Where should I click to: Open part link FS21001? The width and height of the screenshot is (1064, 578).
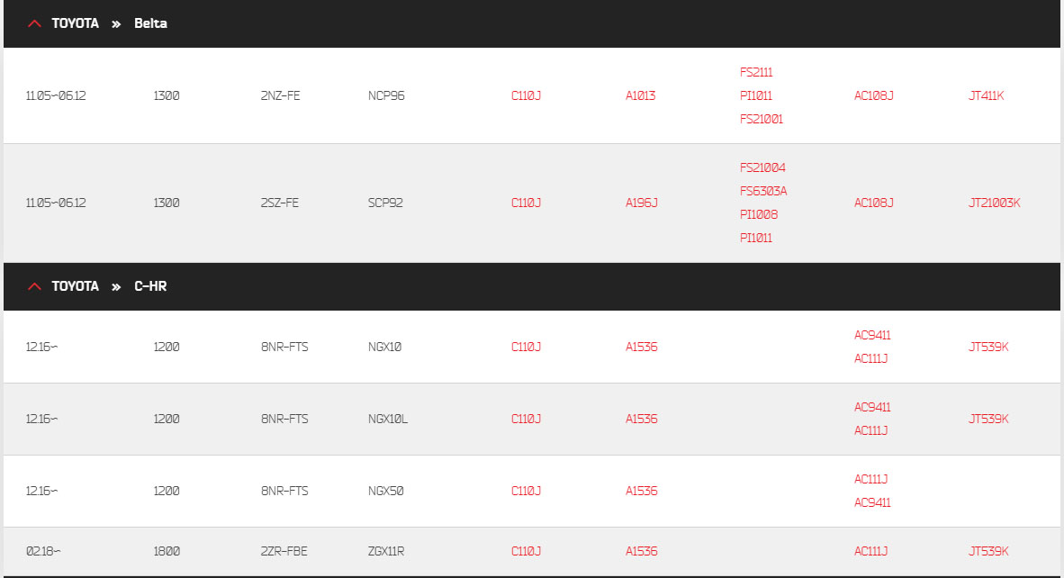click(762, 119)
